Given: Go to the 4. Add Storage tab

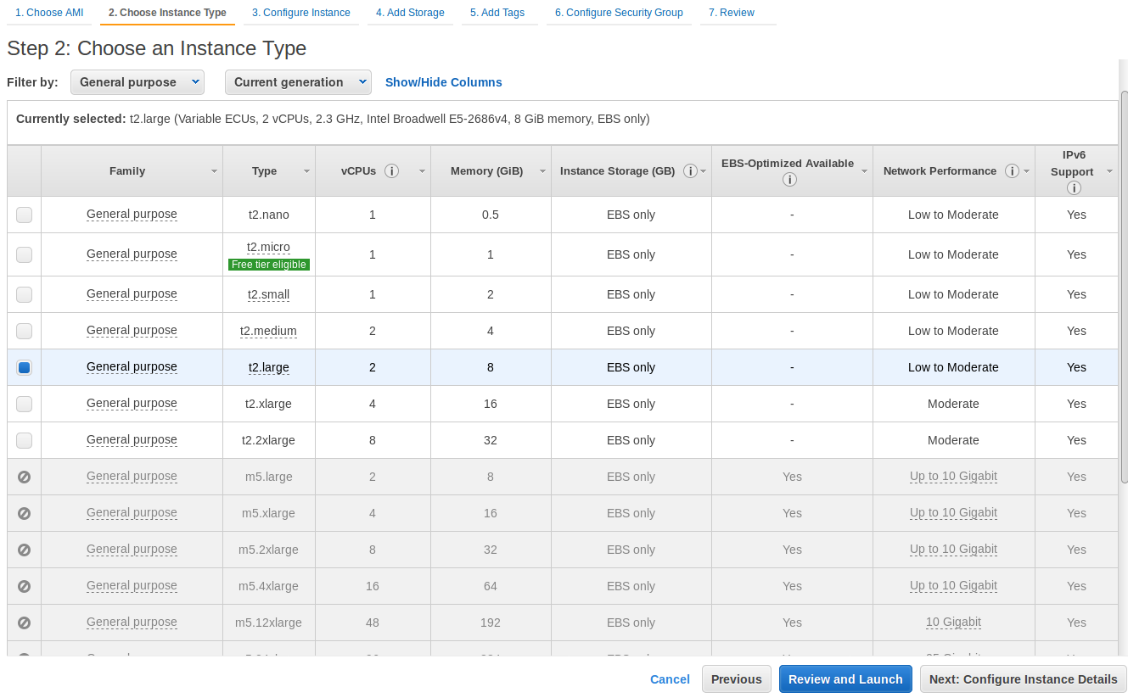Looking at the screenshot, I should 410,13.
